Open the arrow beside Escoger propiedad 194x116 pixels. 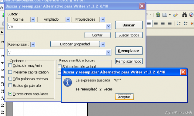103,45
